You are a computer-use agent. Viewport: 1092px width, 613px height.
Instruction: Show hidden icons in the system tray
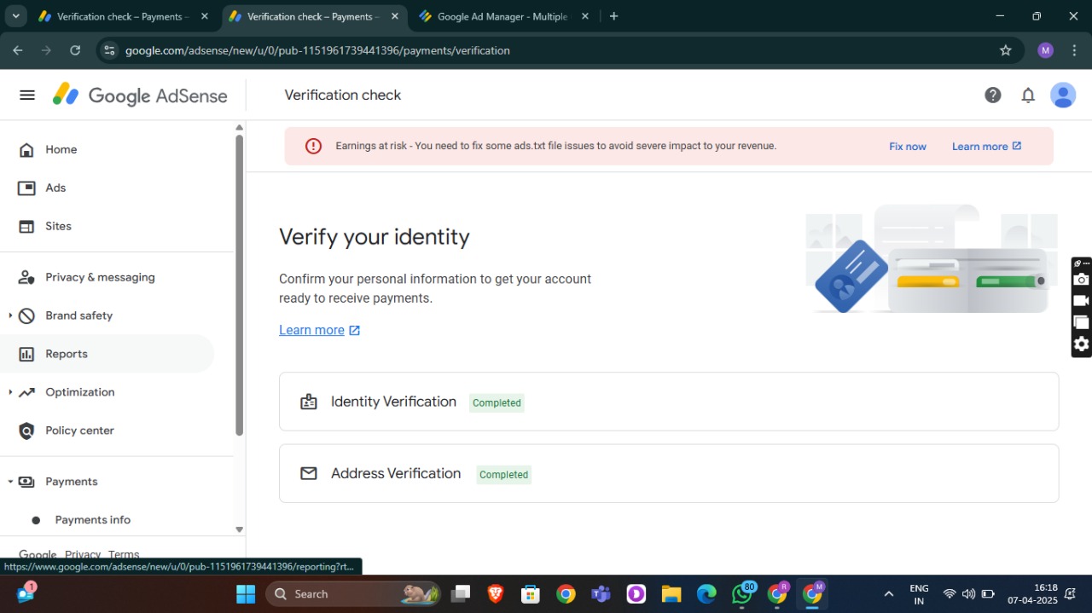(x=889, y=594)
